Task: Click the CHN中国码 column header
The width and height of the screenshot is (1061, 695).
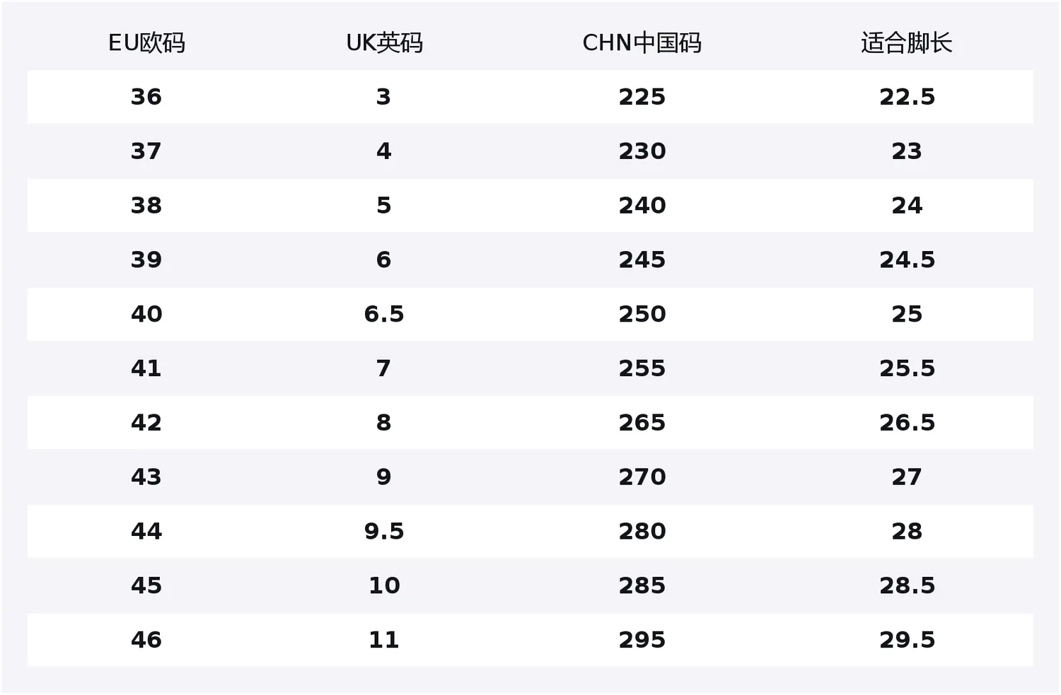Action: click(642, 43)
